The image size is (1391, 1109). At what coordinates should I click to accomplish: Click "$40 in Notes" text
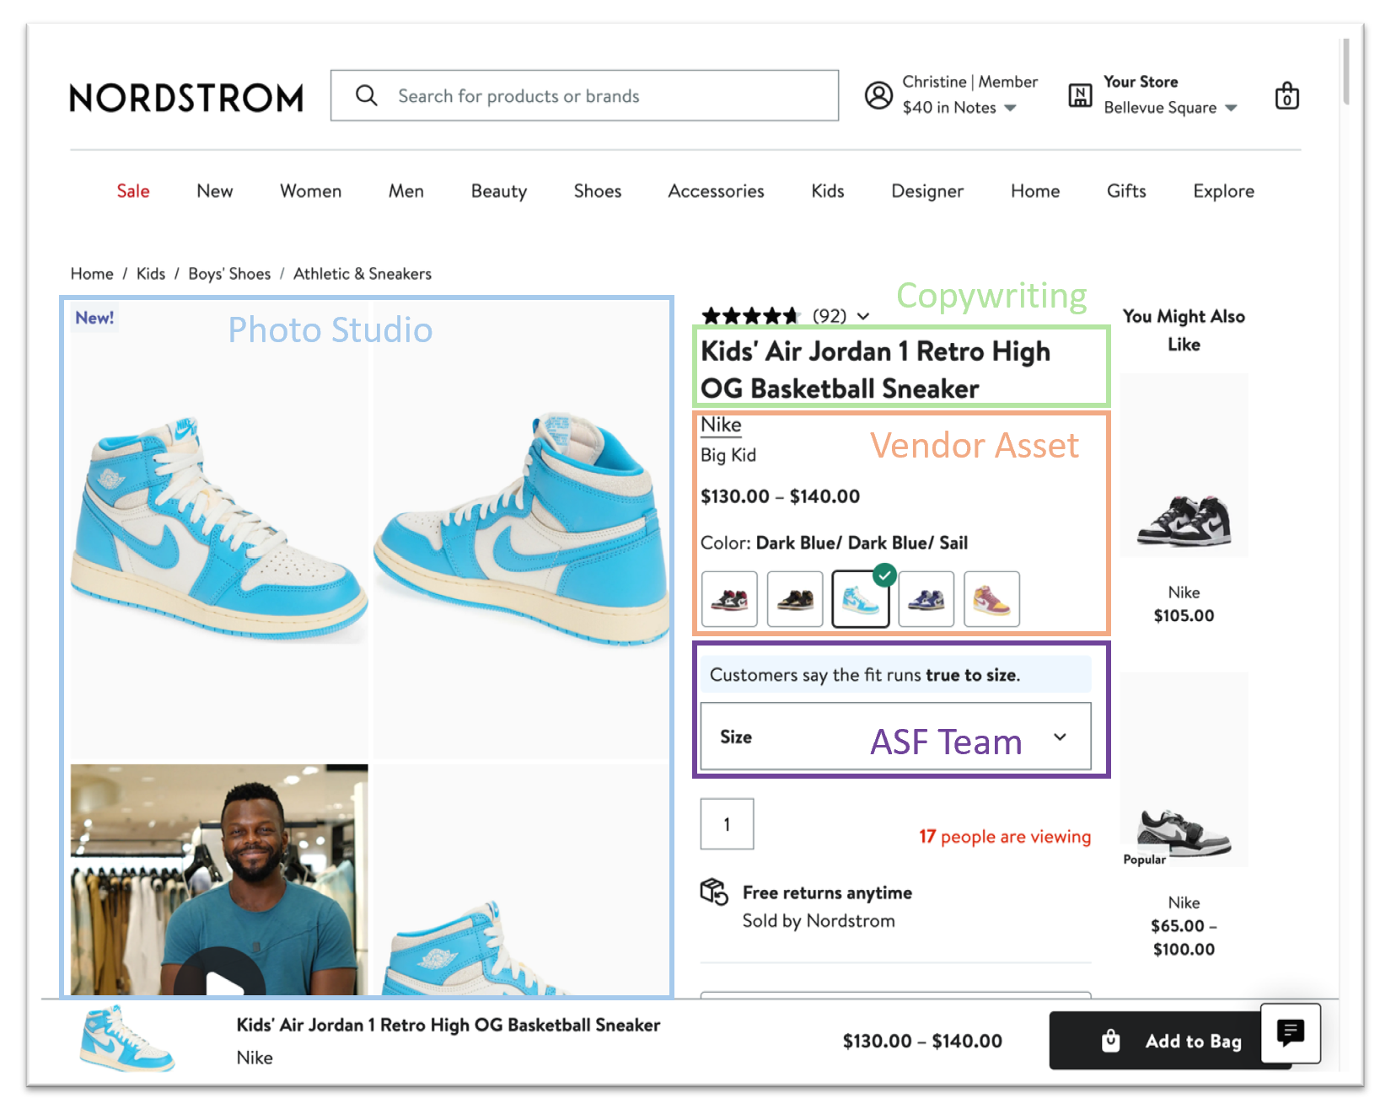point(949,108)
